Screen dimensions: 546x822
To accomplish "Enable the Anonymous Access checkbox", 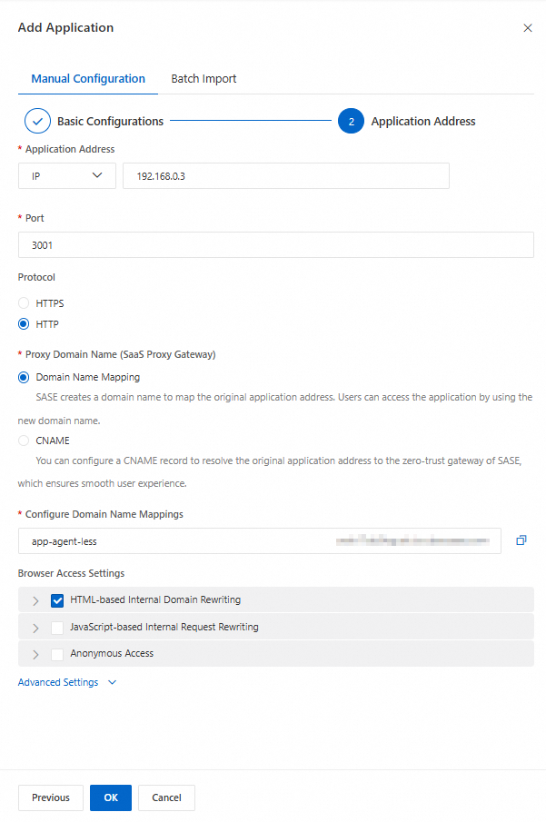I will pos(57,654).
